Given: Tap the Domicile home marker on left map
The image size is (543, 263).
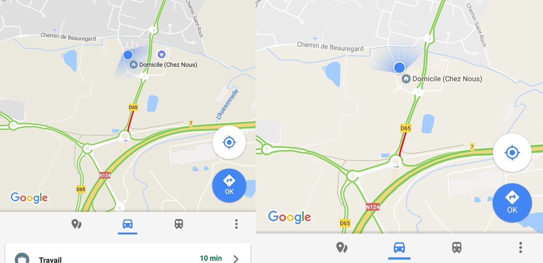Looking at the screenshot, I should [133, 65].
